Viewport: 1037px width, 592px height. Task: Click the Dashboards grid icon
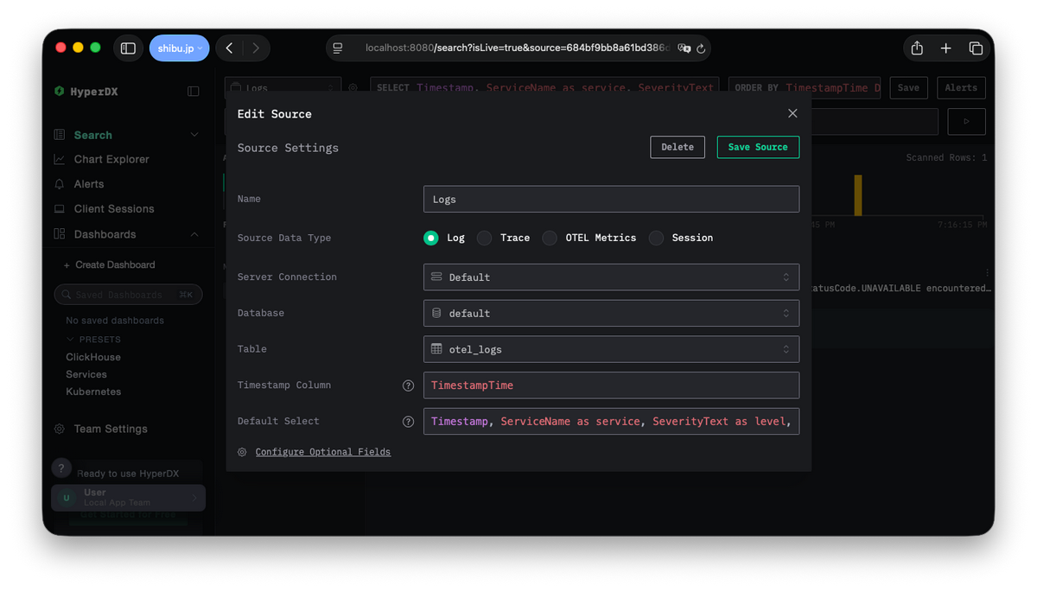click(59, 234)
